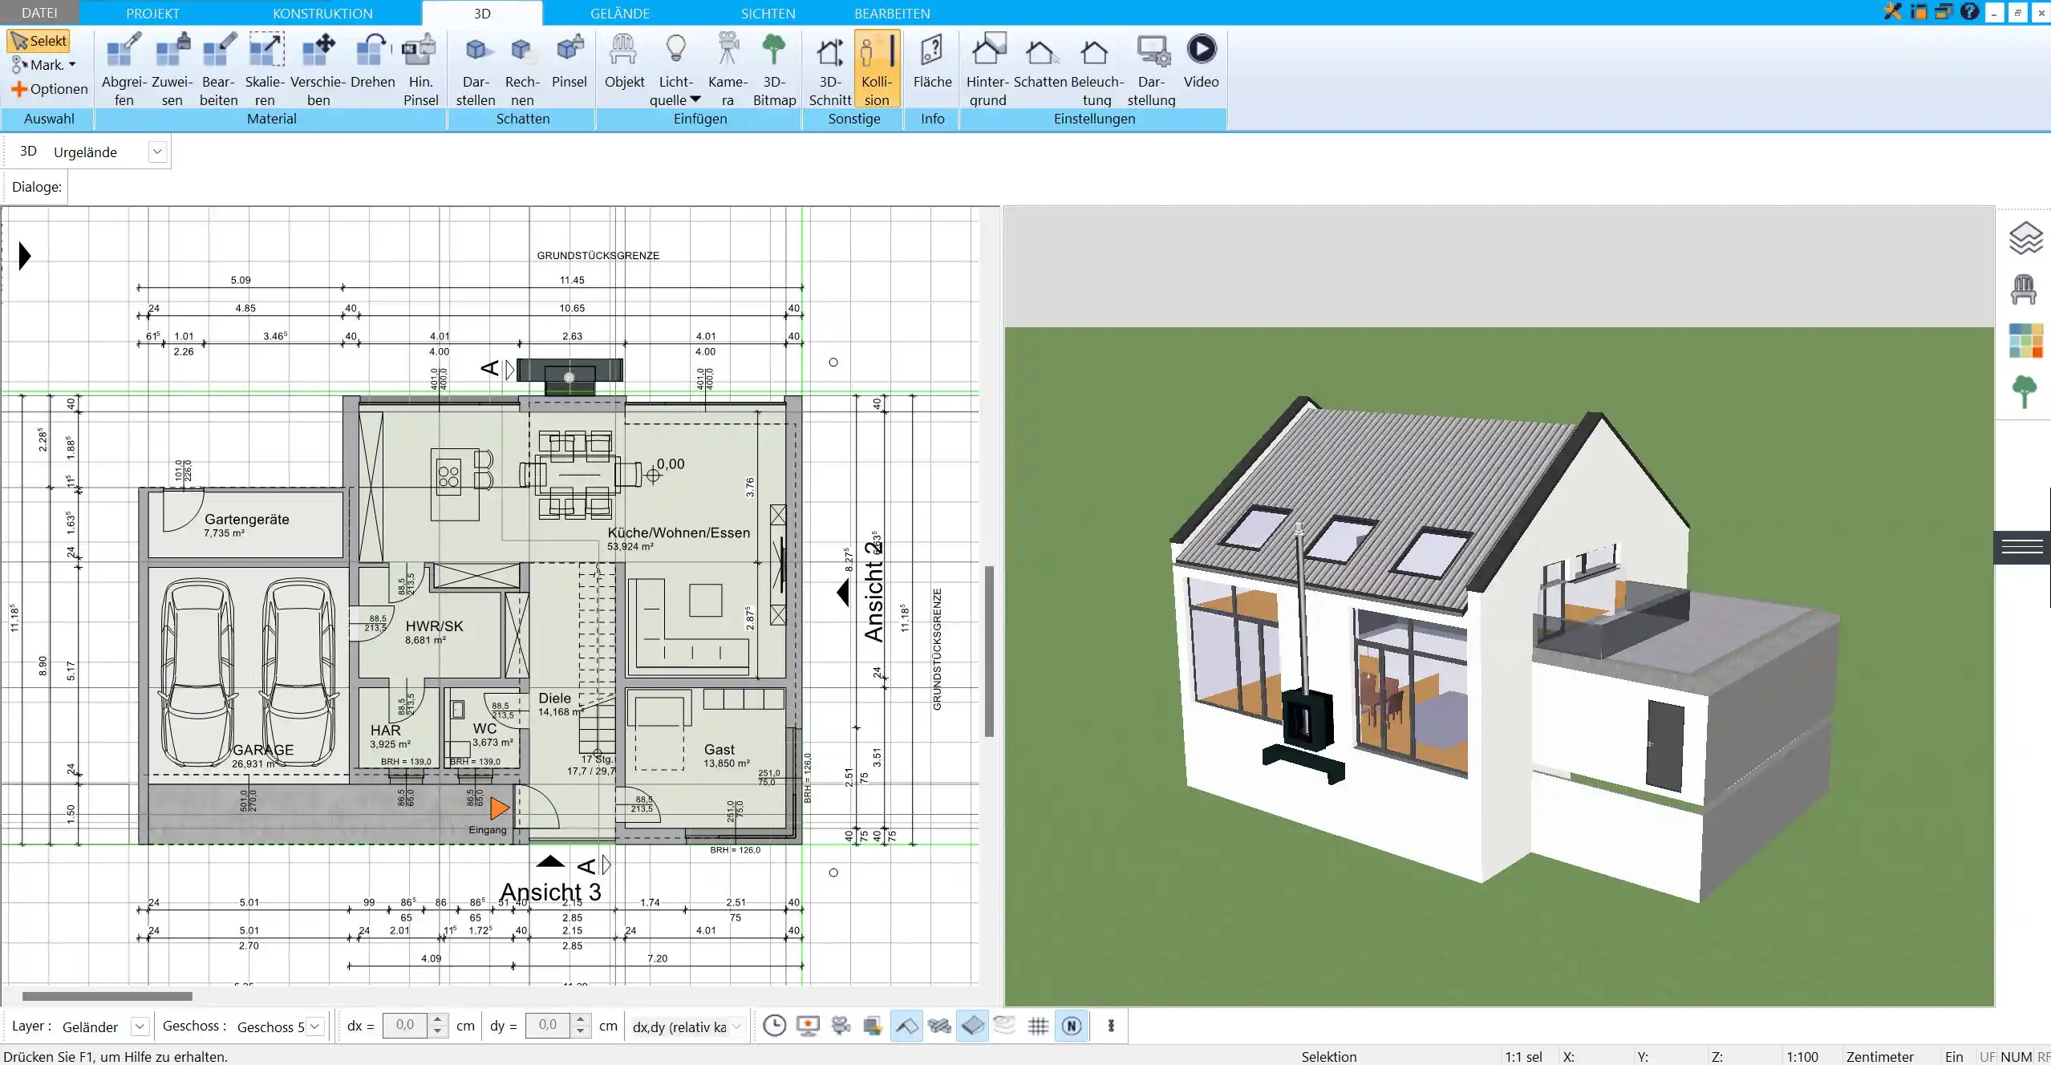Choose the Skalieren material tool

(265, 69)
